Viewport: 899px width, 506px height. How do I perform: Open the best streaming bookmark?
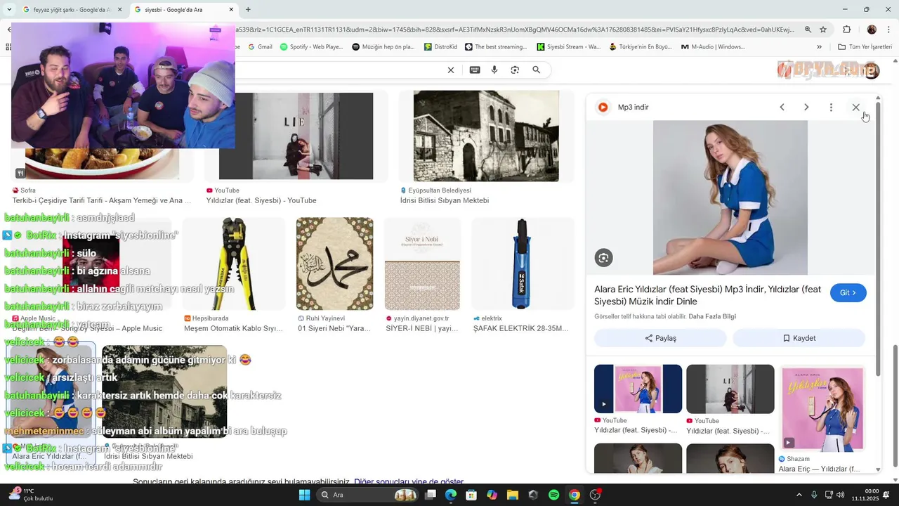[x=496, y=47]
